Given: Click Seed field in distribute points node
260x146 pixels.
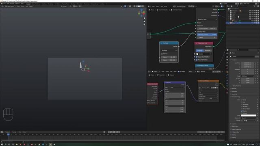Looking at the screenshot, I should click(207, 38).
